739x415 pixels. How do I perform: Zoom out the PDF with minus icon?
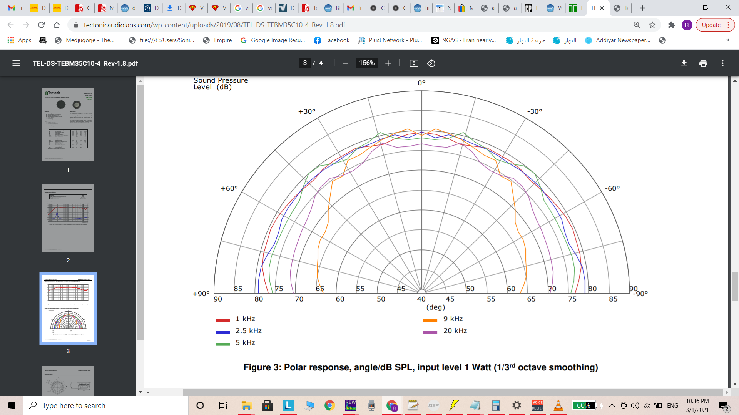click(345, 63)
